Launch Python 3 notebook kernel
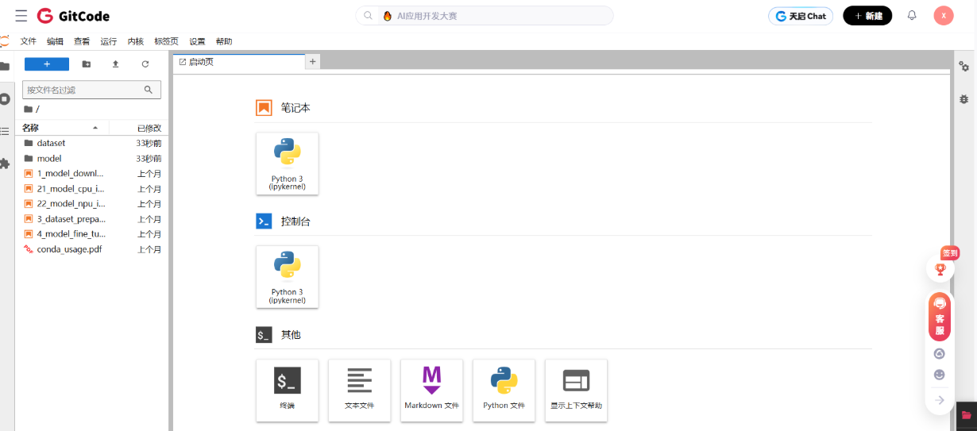Screen dimensions: 977x431 287,163
